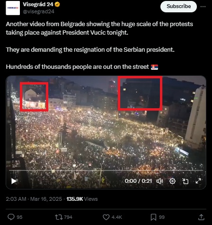The height and width of the screenshot is (225, 212).
Task: Open the reply icon with 95 comments
Action: pos(11,217)
